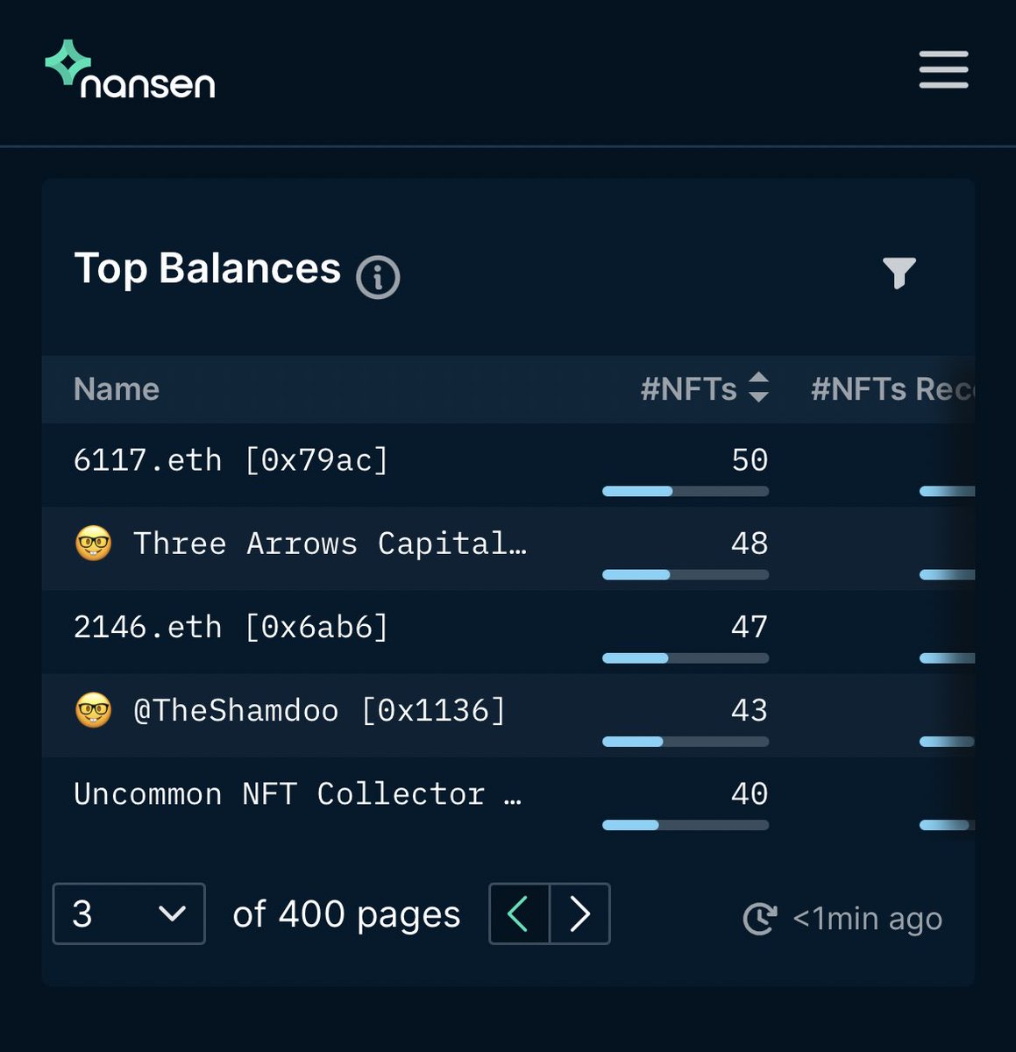1016x1052 pixels.
Task: Click the value 47 in #NFTs
Action: (x=750, y=627)
